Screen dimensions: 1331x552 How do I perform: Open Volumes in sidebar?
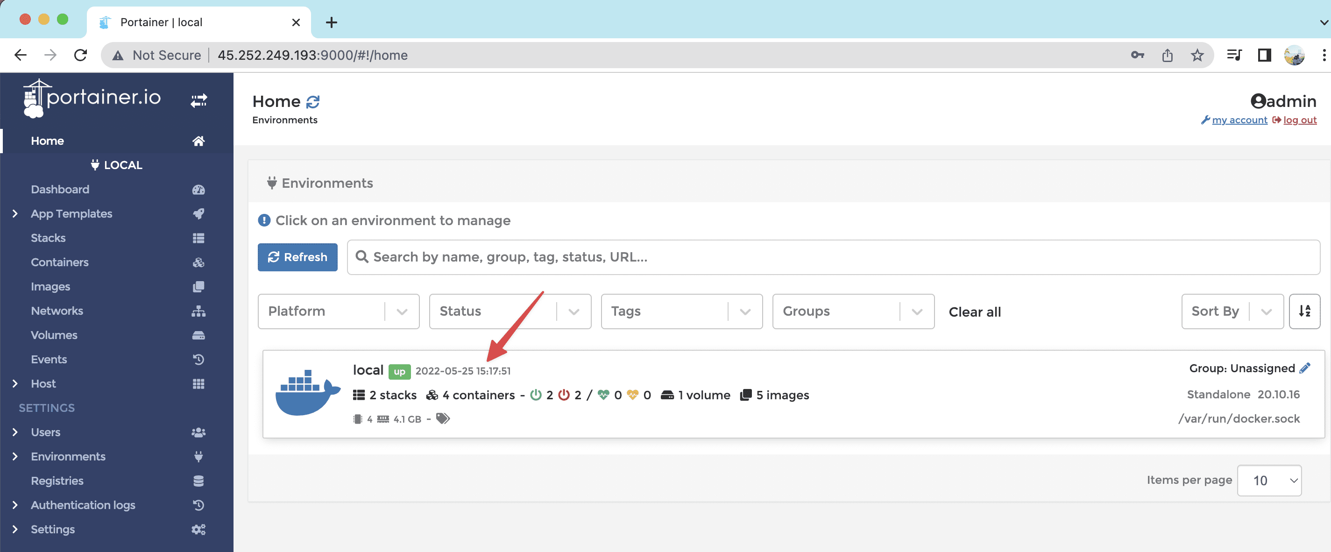click(x=54, y=334)
